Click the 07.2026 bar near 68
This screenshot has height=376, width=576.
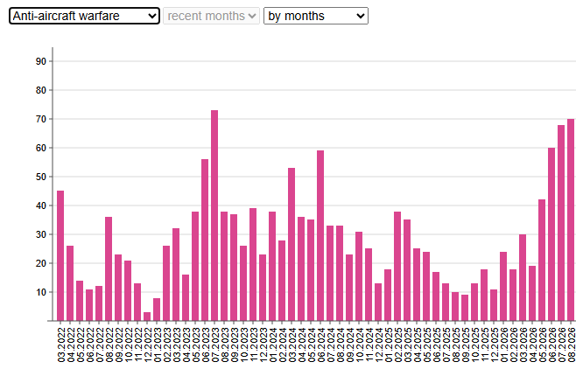561,223
